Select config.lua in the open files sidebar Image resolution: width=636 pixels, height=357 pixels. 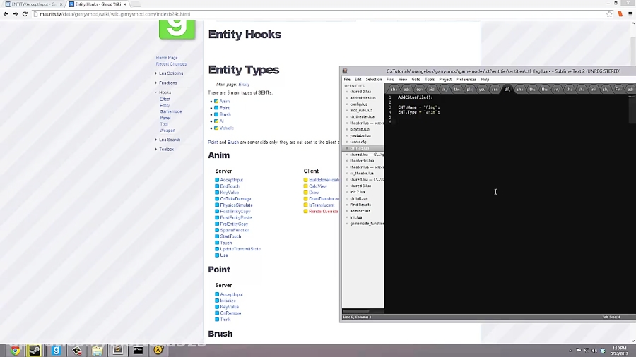[x=359, y=104]
